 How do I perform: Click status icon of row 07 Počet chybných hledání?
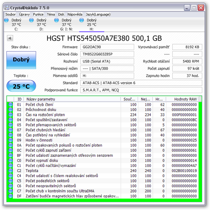point(10,130)
